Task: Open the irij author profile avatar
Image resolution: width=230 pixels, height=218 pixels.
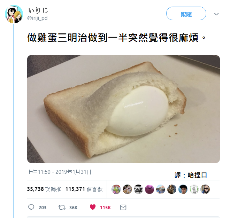Action: (14, 14)
